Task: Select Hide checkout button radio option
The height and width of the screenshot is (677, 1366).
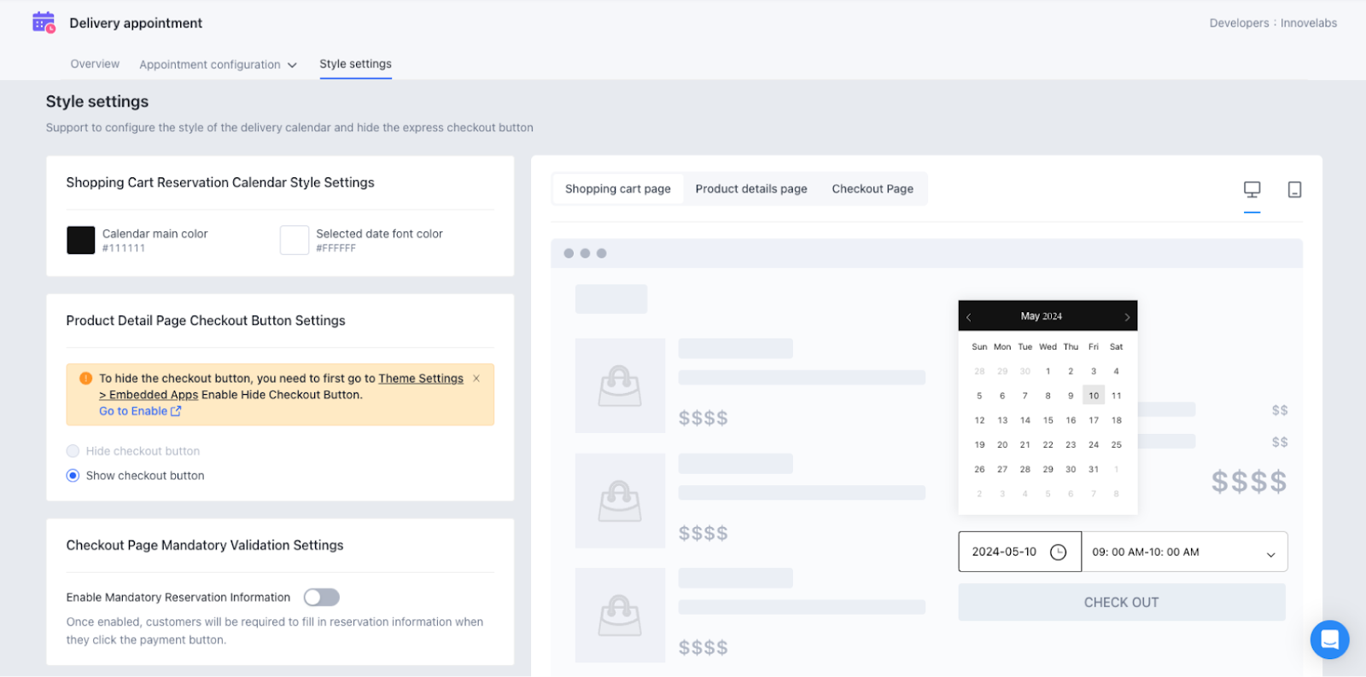Action: click(x=73, y=451)
